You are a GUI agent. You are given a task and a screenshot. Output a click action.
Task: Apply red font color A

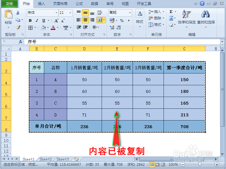click(53, 27)
